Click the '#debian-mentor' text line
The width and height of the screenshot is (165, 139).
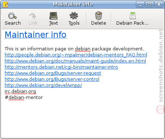coord(24,98)
